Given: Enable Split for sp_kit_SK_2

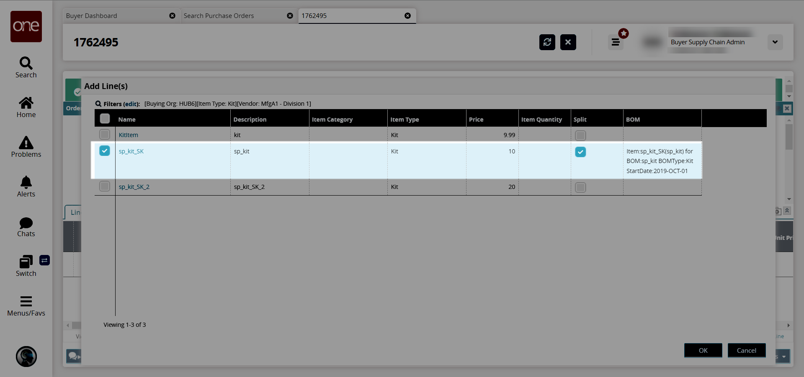Looking at the screenshot, I should click(x=580, y=187).
